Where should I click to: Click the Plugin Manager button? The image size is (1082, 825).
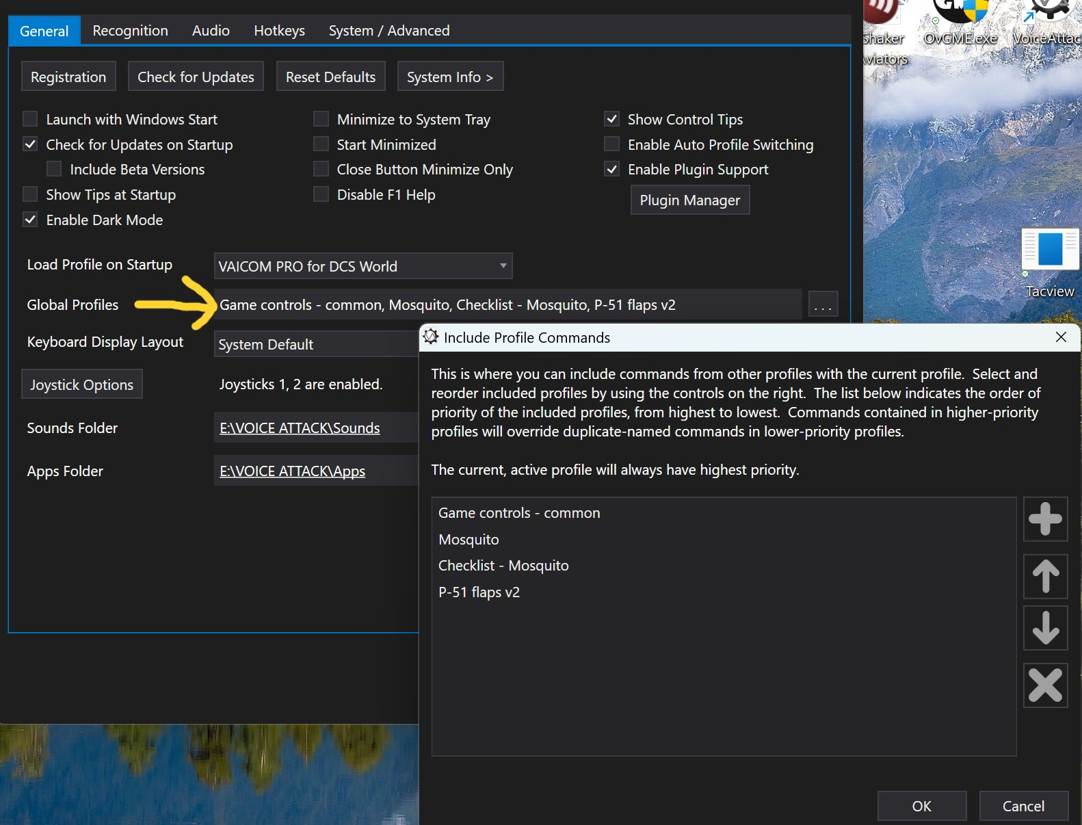689,200
